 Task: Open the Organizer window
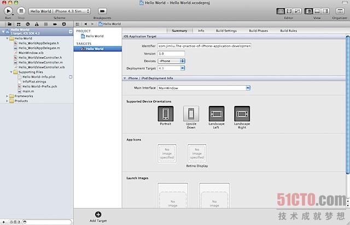(340, 11)
